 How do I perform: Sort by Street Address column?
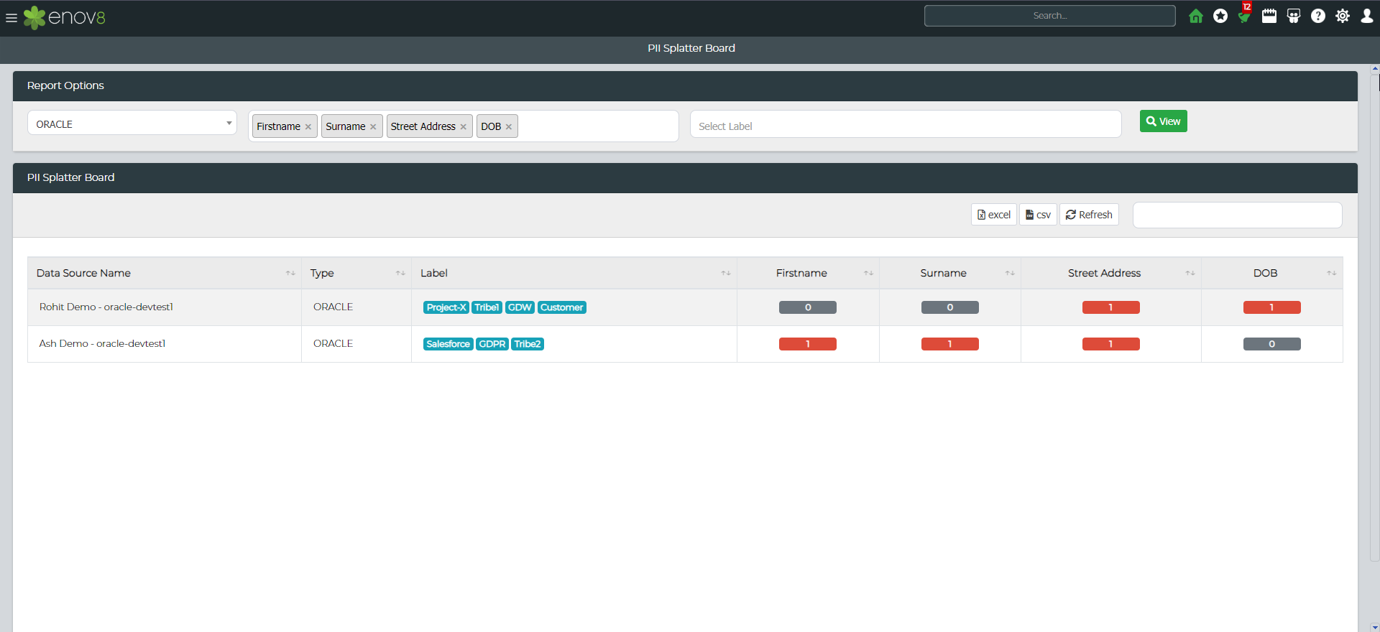[1111, 273]
